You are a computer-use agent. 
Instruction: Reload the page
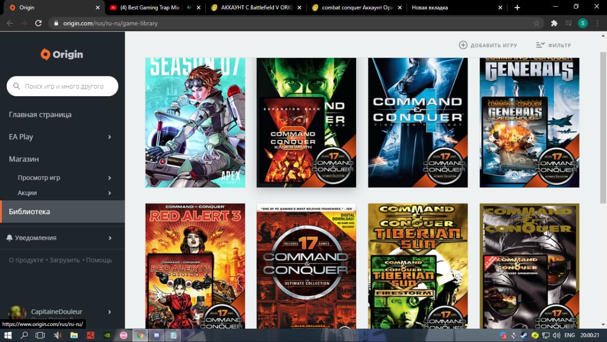tap(38, 23)
